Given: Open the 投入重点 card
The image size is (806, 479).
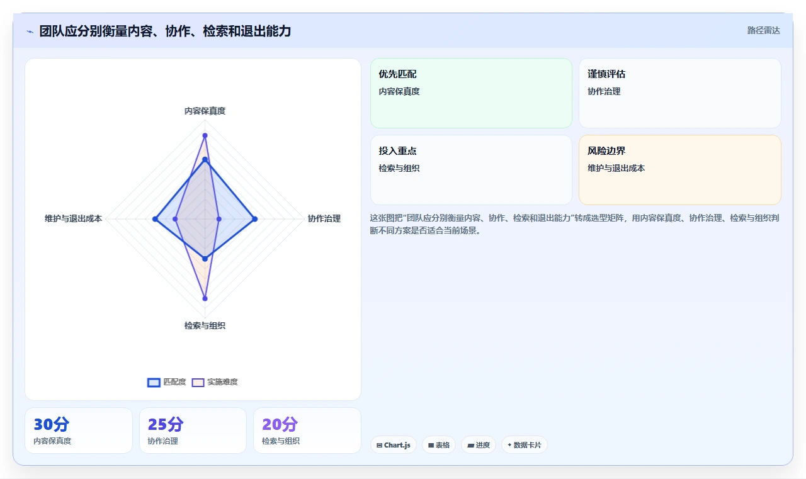Looking at the screenshot, I should coord(471,170).
